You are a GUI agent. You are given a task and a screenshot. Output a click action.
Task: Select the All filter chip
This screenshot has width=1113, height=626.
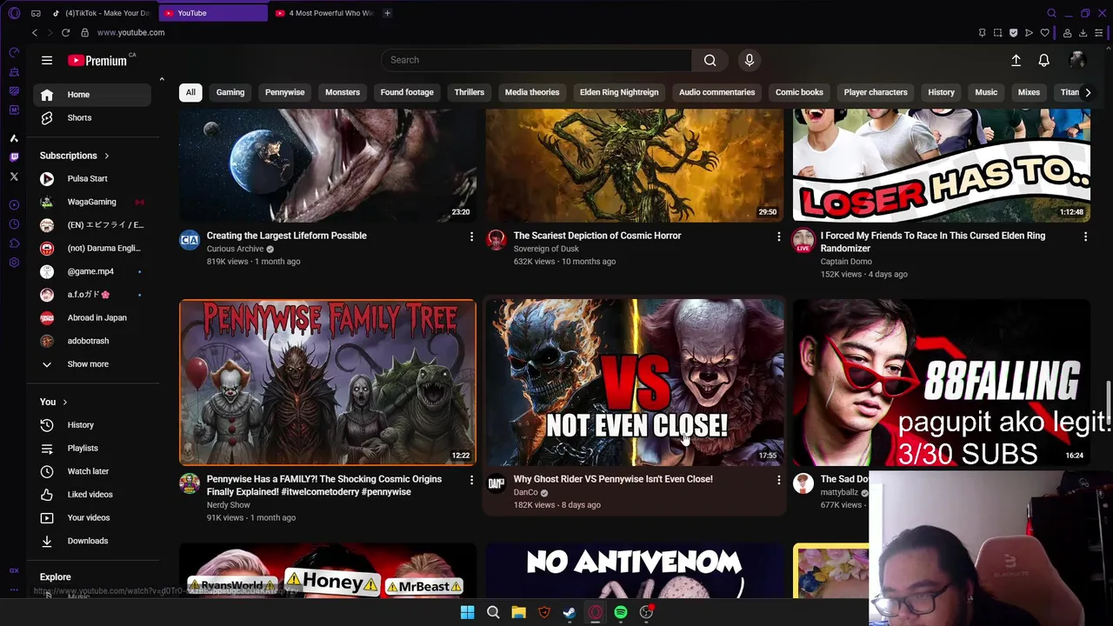190,92
